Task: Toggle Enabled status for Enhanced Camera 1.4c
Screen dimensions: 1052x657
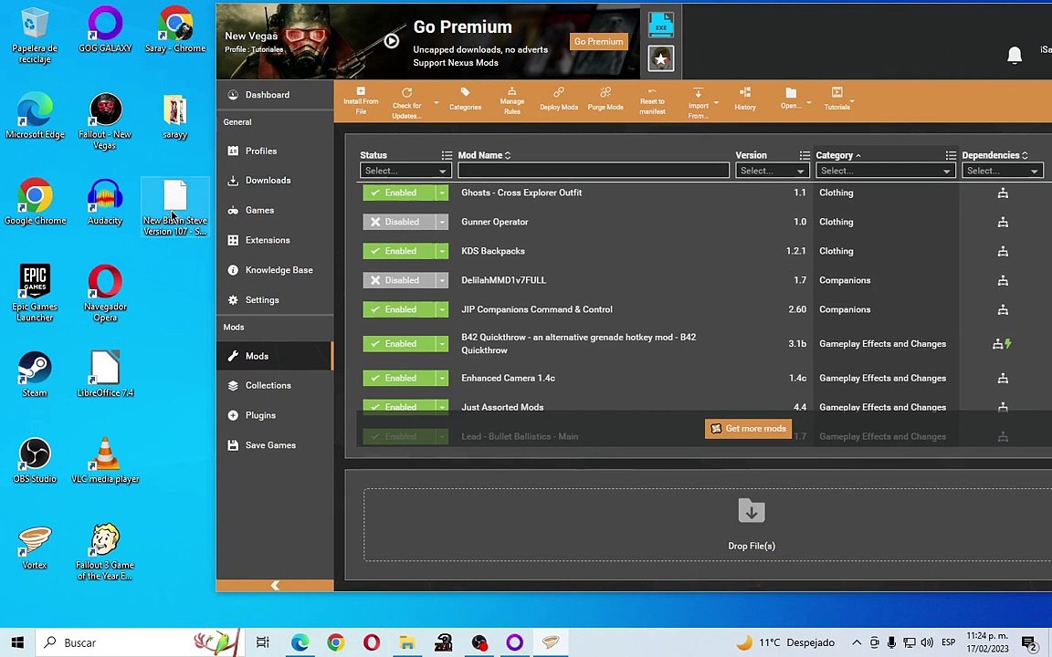Action: [400, 378]
